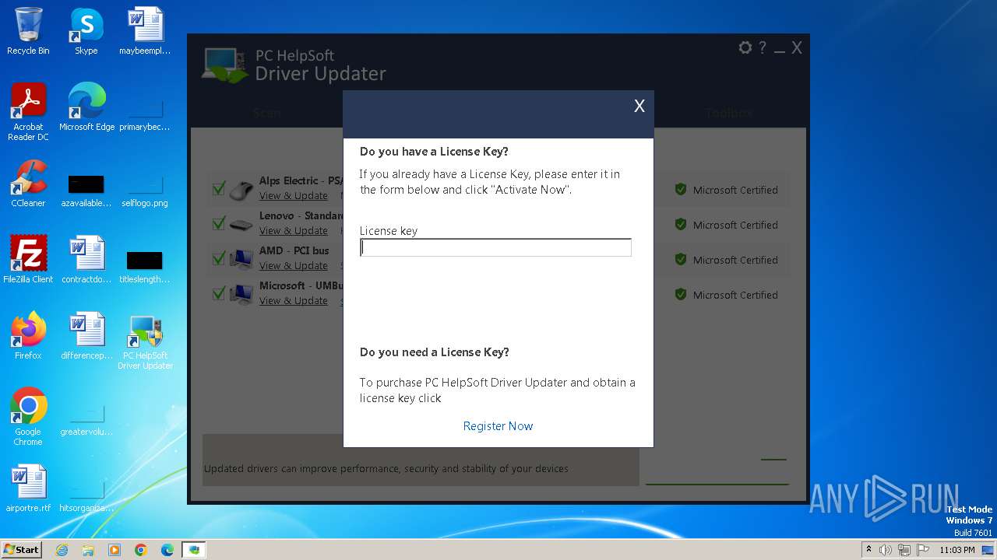Click the taskbar clock 11:03 PM

tap(957, 550)
